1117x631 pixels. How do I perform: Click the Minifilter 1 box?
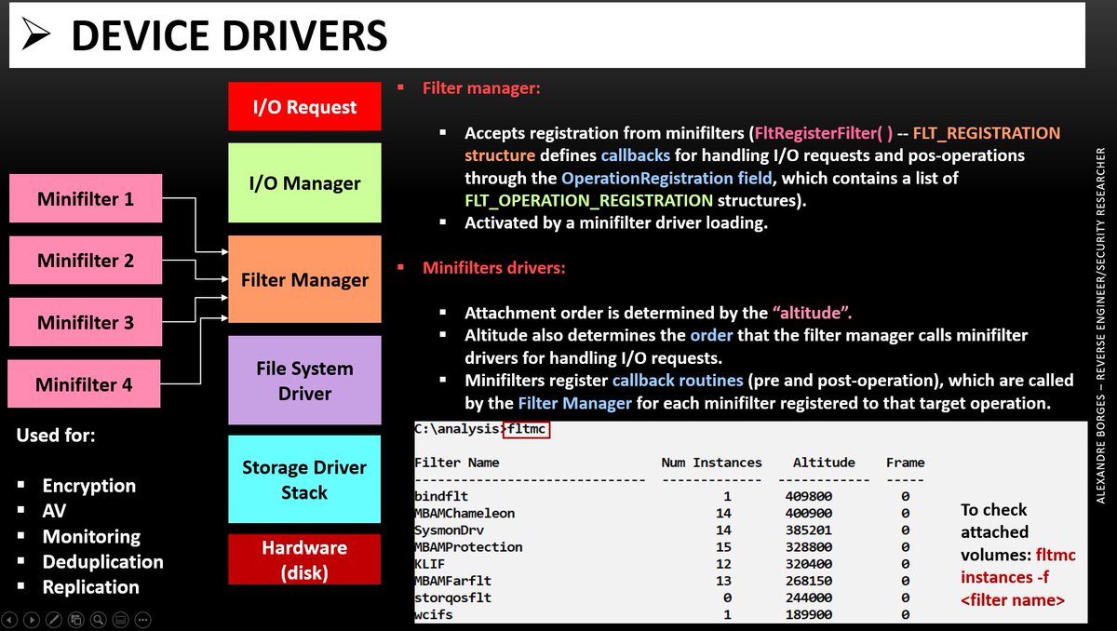85,198
